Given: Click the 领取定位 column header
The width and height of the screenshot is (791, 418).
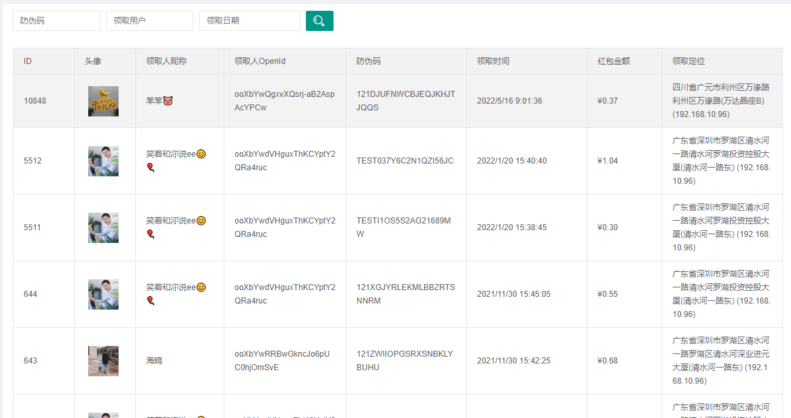Looking at the screenshot, I should (x=689, y=61).
